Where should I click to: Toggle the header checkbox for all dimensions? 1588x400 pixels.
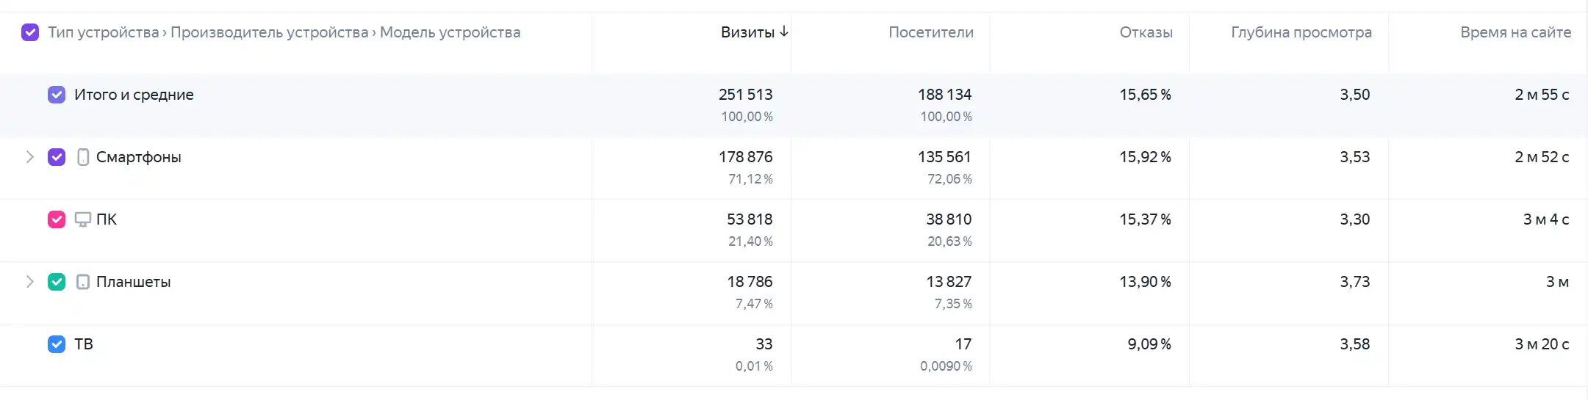(x=30, y=32)
